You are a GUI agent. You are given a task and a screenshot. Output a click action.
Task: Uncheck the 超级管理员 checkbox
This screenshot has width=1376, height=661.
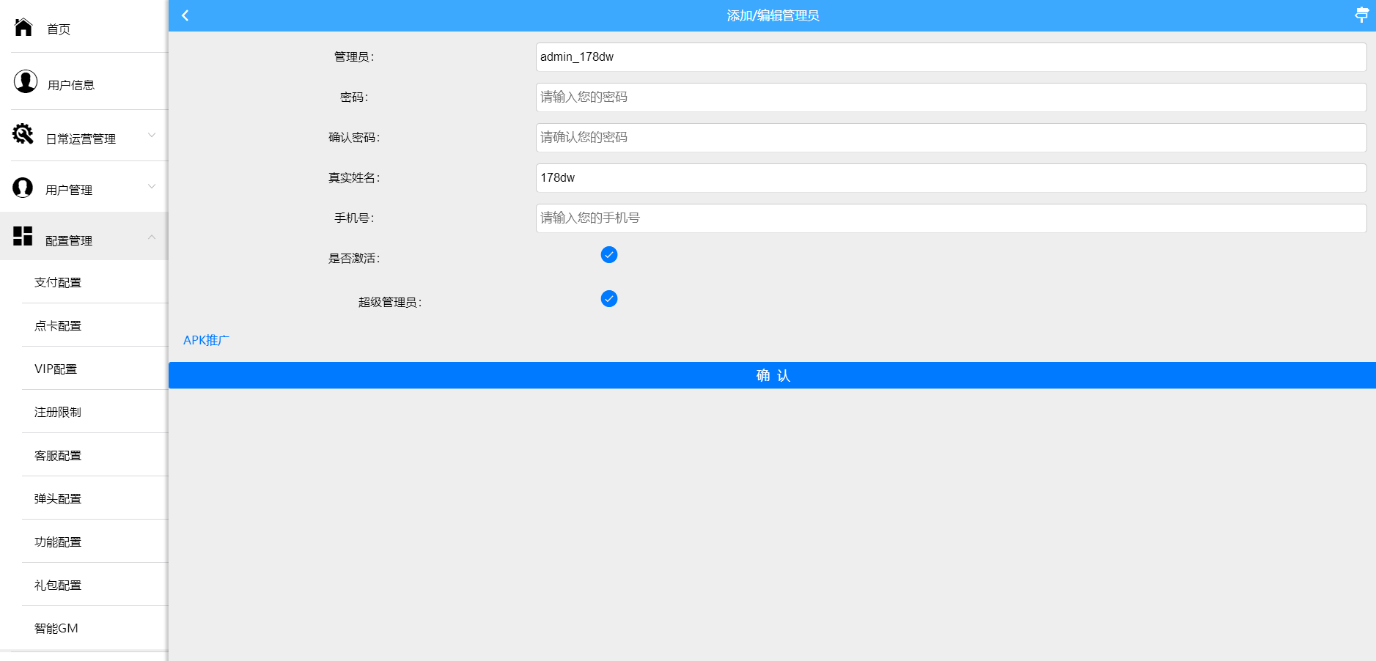click(x=608, y=299)
